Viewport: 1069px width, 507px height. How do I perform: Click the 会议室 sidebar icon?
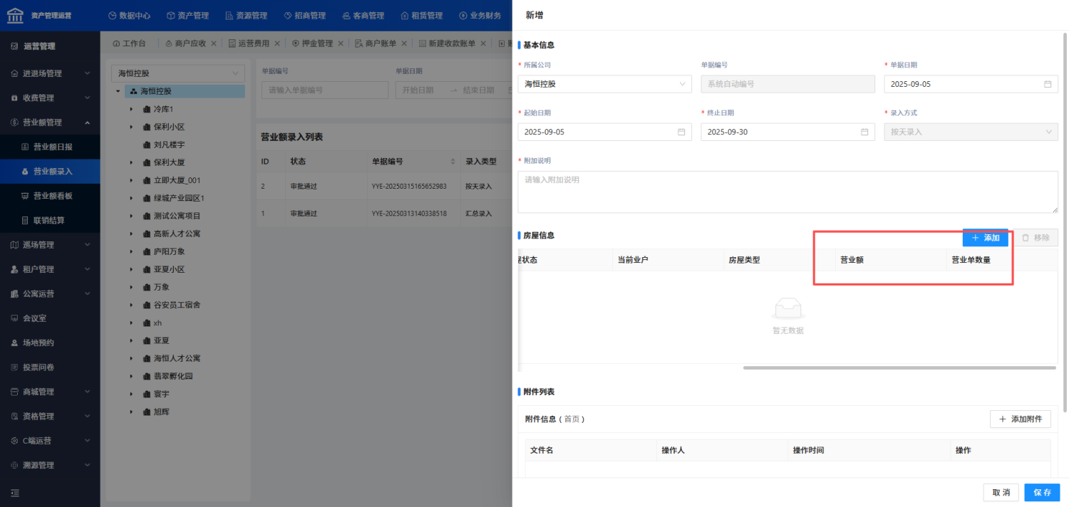[14, 318]
